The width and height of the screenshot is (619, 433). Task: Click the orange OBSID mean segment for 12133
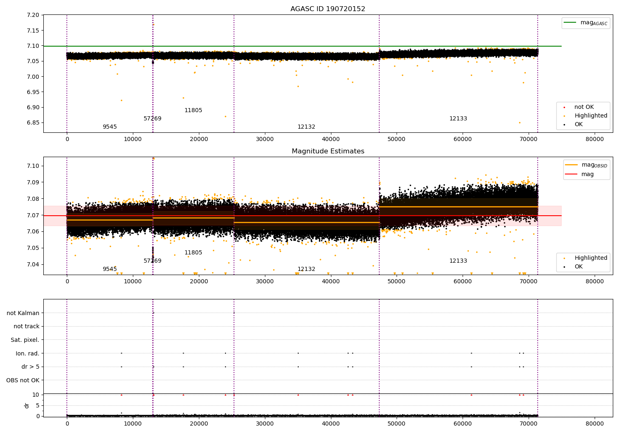click(x=458, y=207)
